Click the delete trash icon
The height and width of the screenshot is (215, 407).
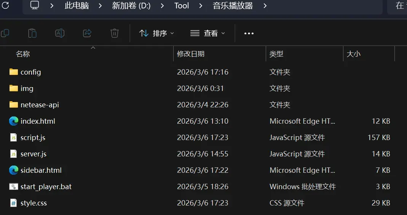point(115,33)
